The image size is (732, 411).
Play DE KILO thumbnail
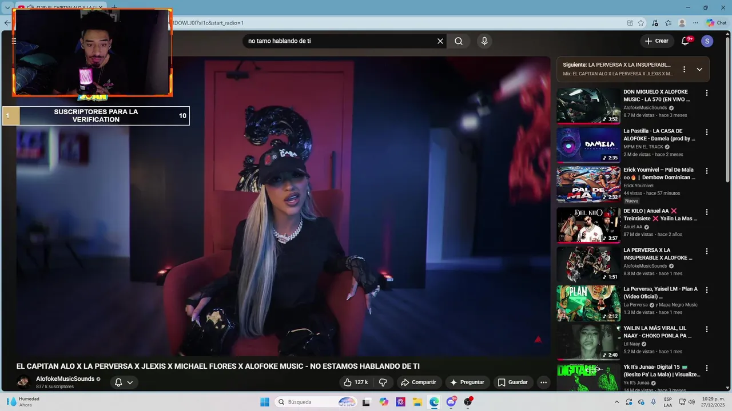pyautogui.click(x=588, y=225)
